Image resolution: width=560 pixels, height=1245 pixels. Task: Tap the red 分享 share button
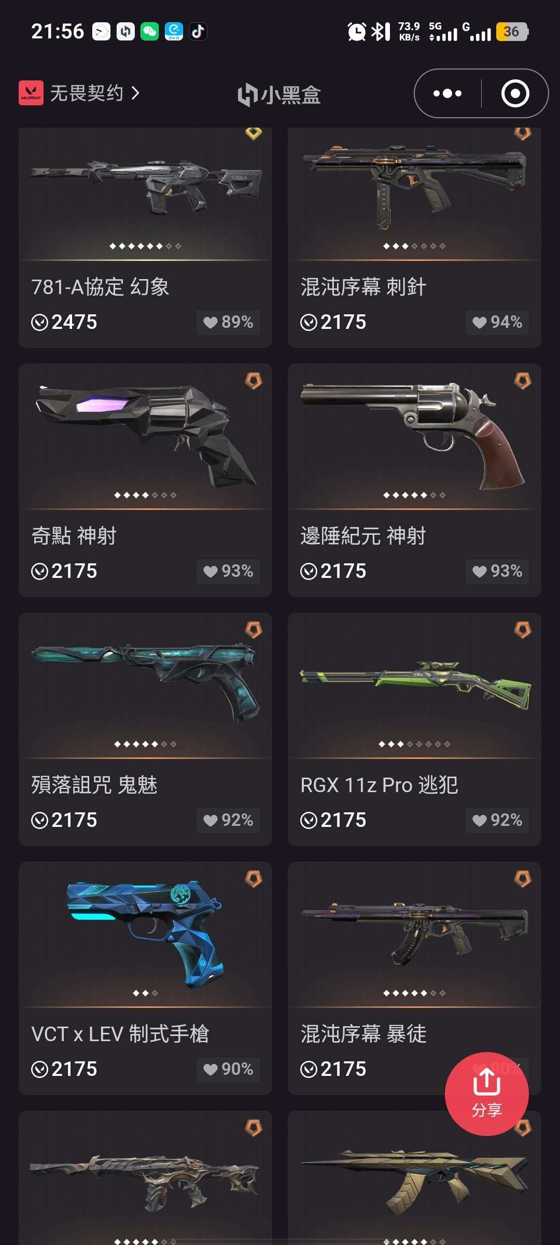pyautogui.click(x=486, y=1094)
